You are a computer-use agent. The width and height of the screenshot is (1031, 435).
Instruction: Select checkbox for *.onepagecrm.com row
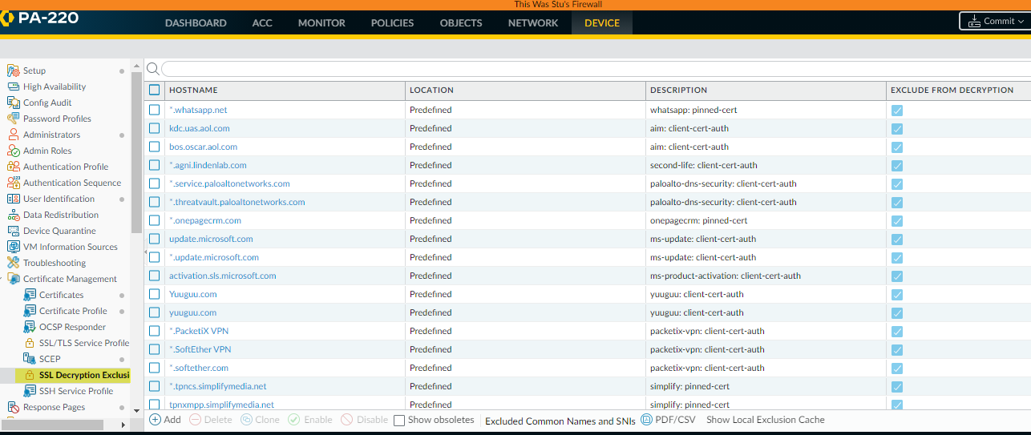(155, 220)
